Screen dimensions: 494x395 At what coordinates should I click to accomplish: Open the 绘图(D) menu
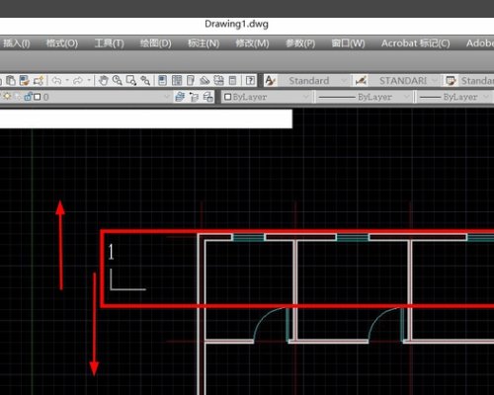click(155, 43)
